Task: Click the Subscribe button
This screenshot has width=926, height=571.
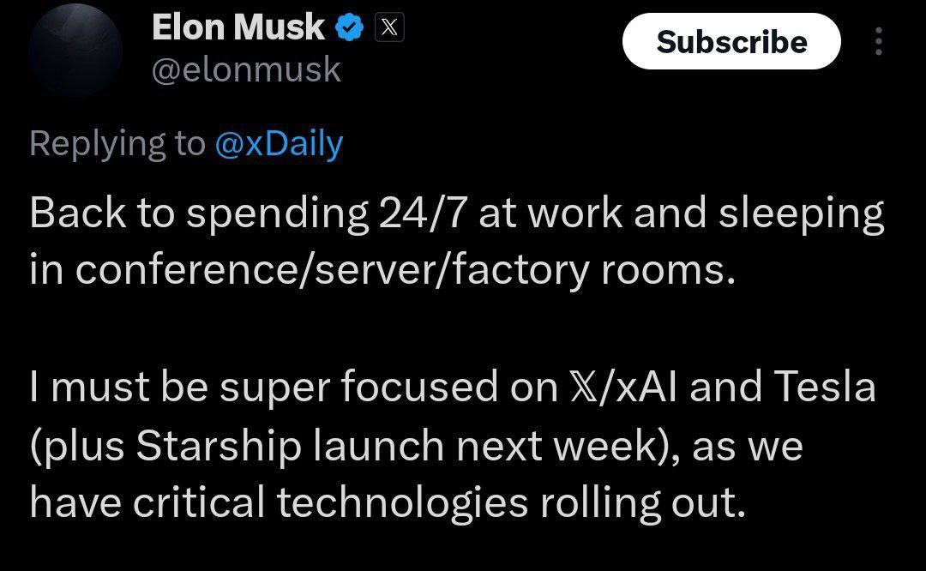Action: (x=731, y=41)
